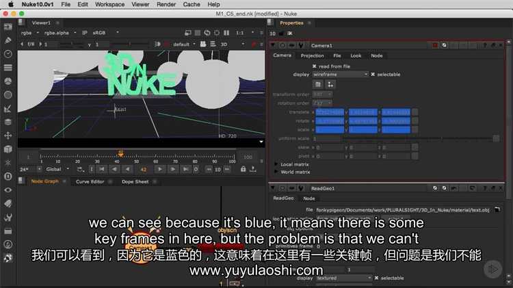Open the Particles nodes toolbar menu
513x288 pixels.
8,163
